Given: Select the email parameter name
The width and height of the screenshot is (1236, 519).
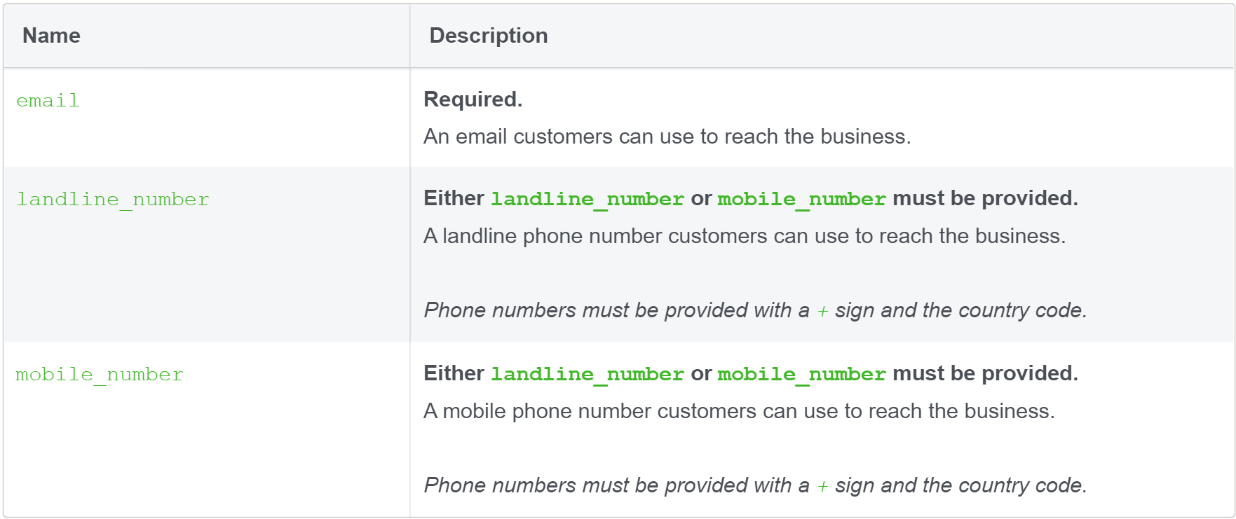Looking at the screenshot, I should 48,101.
